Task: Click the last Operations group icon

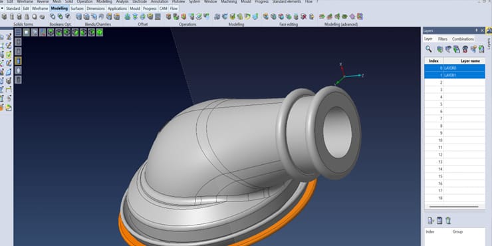Action: tap(207, 17)
